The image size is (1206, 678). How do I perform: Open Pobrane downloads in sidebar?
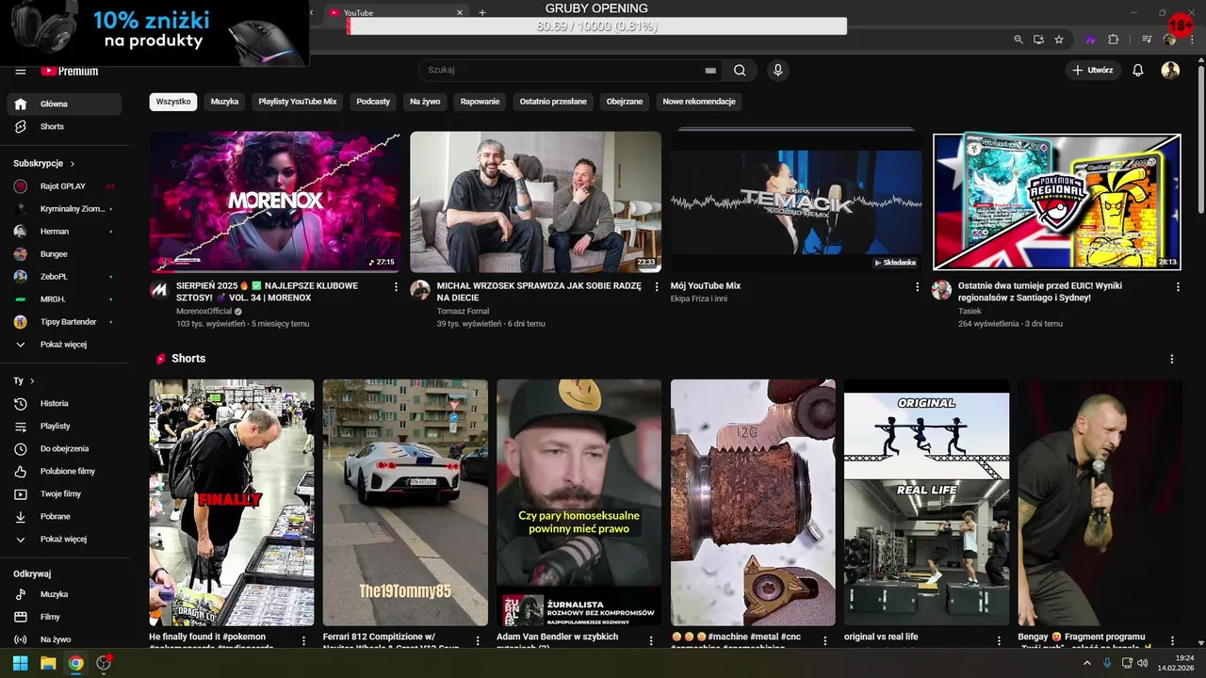65,517
